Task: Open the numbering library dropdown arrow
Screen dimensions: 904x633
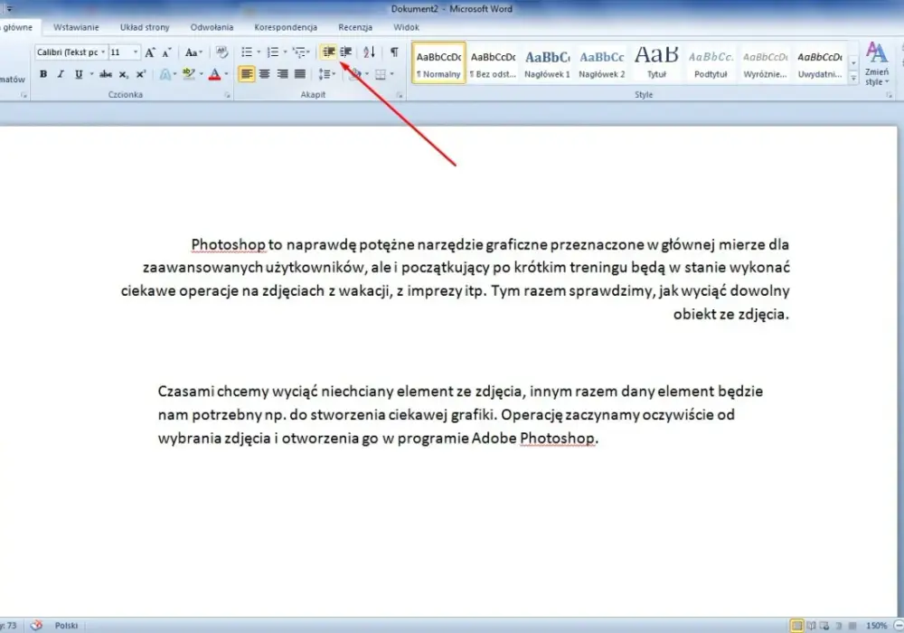Action: (285, 52)
